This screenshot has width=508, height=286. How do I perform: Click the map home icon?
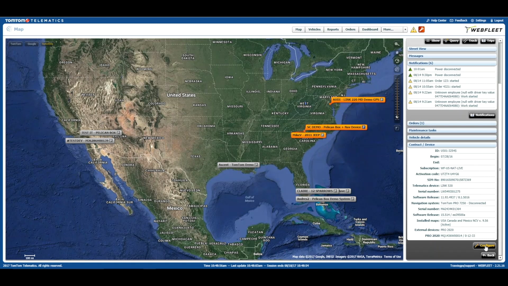pyautogui.click(x=397, y=52)
